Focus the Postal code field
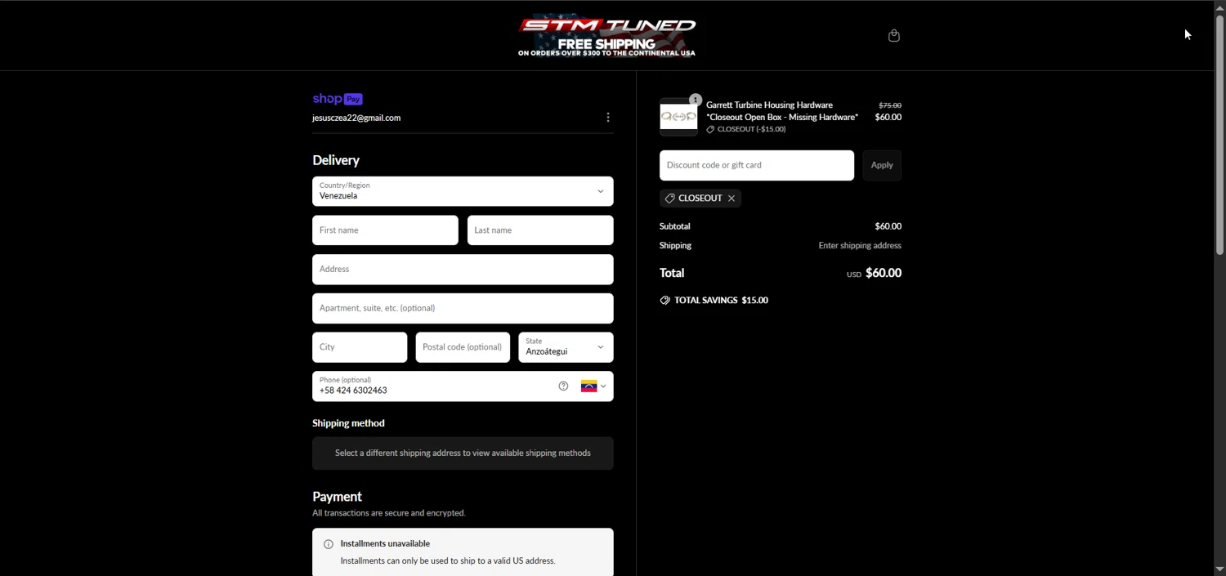The image size is (1226, 576). (x=463, y=347)
